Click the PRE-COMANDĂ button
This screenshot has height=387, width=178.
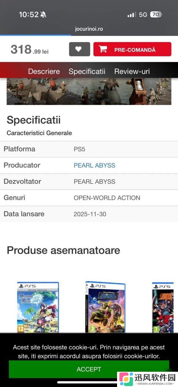(132, 49)
